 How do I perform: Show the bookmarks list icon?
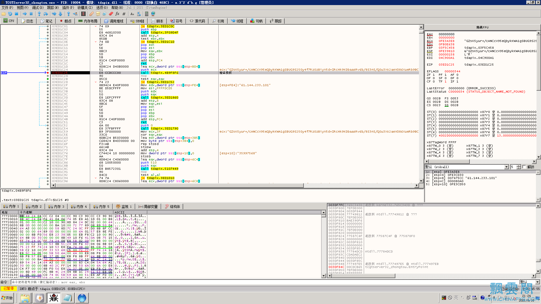[x=111, y=14]
